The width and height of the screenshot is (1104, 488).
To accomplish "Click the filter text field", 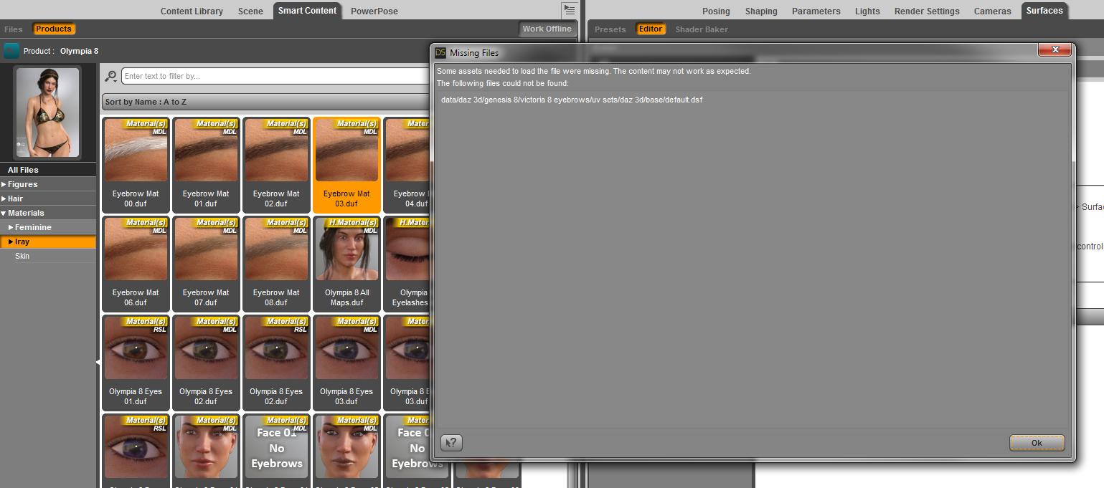I will 275,76.
